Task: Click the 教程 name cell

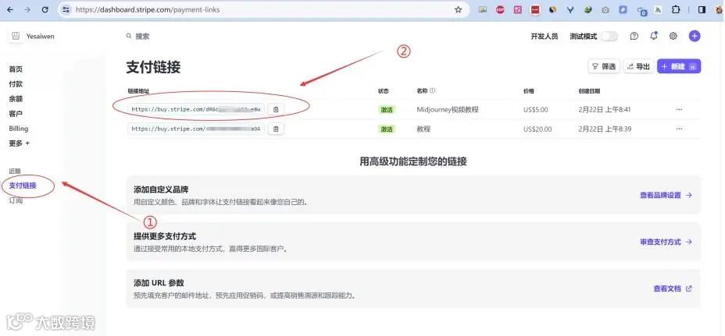Action: [x=423, y=129]
